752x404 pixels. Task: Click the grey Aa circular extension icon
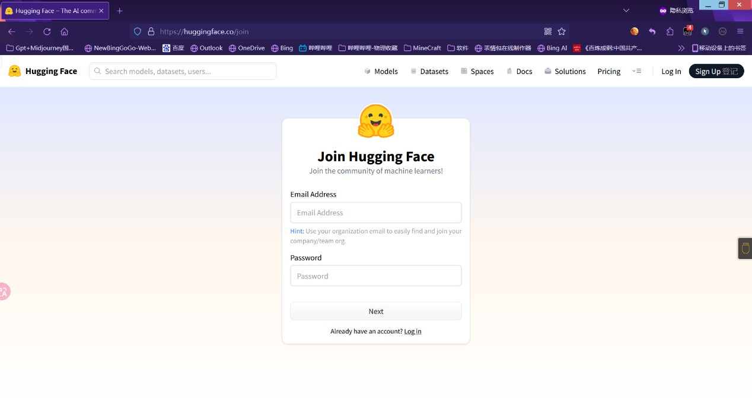pyautogui.click(x=723, y=31)
